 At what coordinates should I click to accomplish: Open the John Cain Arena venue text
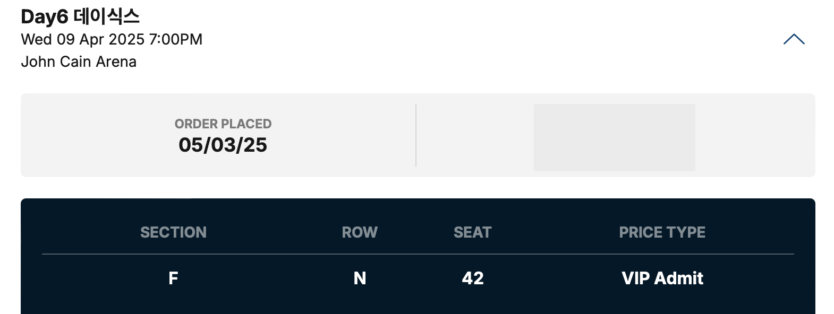coord(79,62)
